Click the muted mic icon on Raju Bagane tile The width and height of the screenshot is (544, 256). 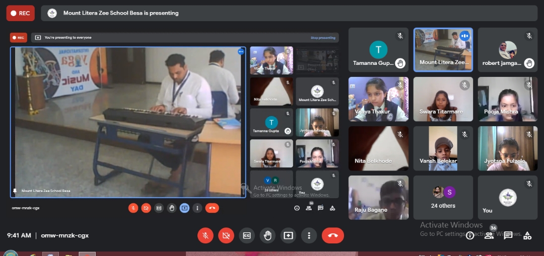(x=400, y=184)
